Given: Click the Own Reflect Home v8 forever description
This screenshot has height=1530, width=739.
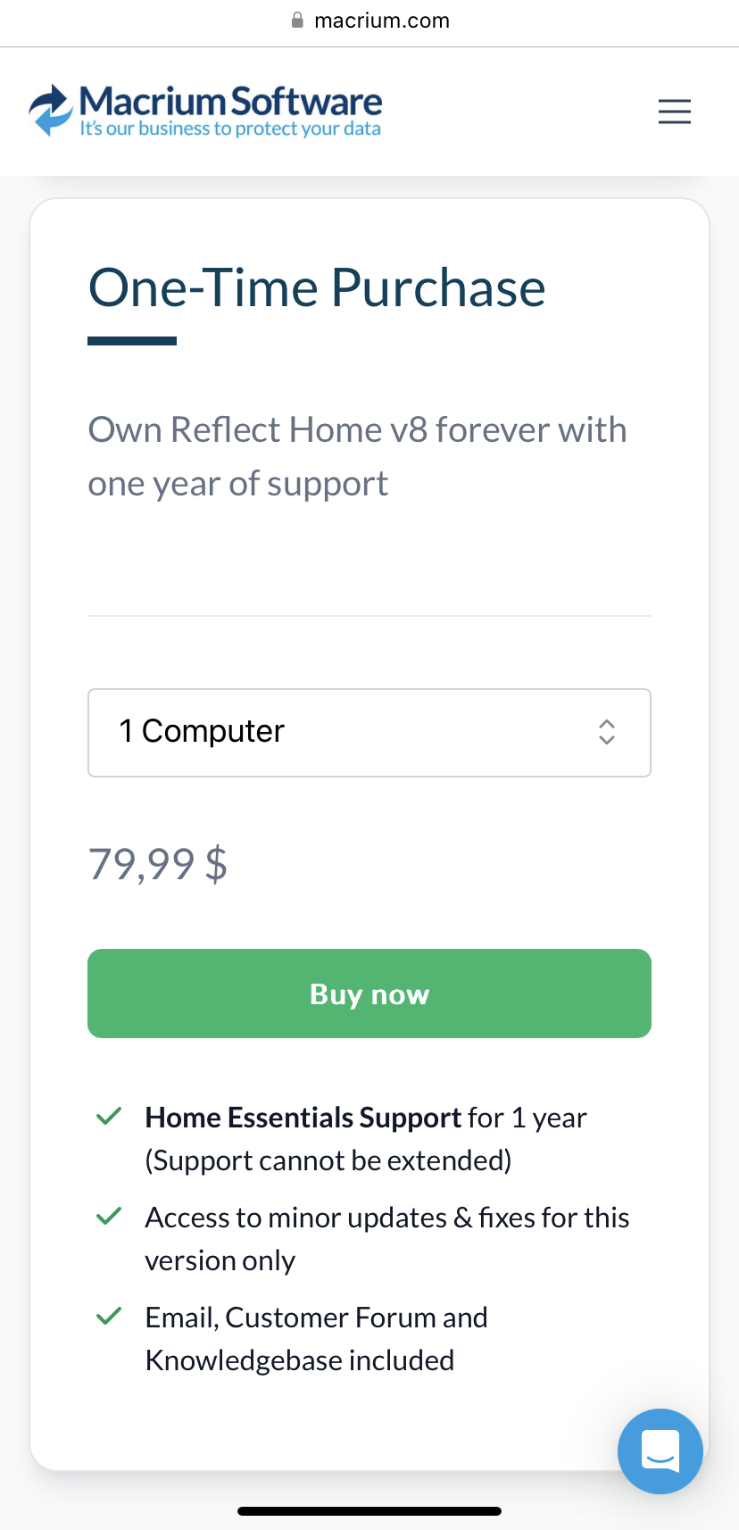Looking at the screenshot, I should (x=357, y=456).
